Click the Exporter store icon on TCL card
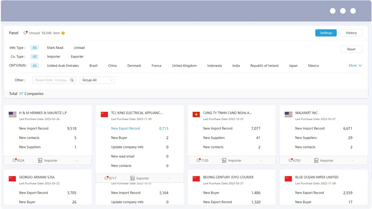372x209 pixels. pyautogui.click(x=132, y=178)
